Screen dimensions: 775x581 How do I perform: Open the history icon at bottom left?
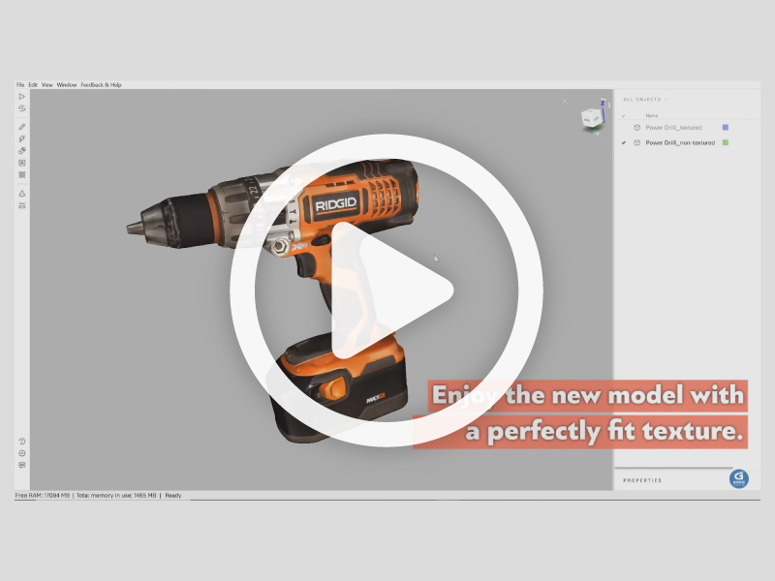[21, 442]
